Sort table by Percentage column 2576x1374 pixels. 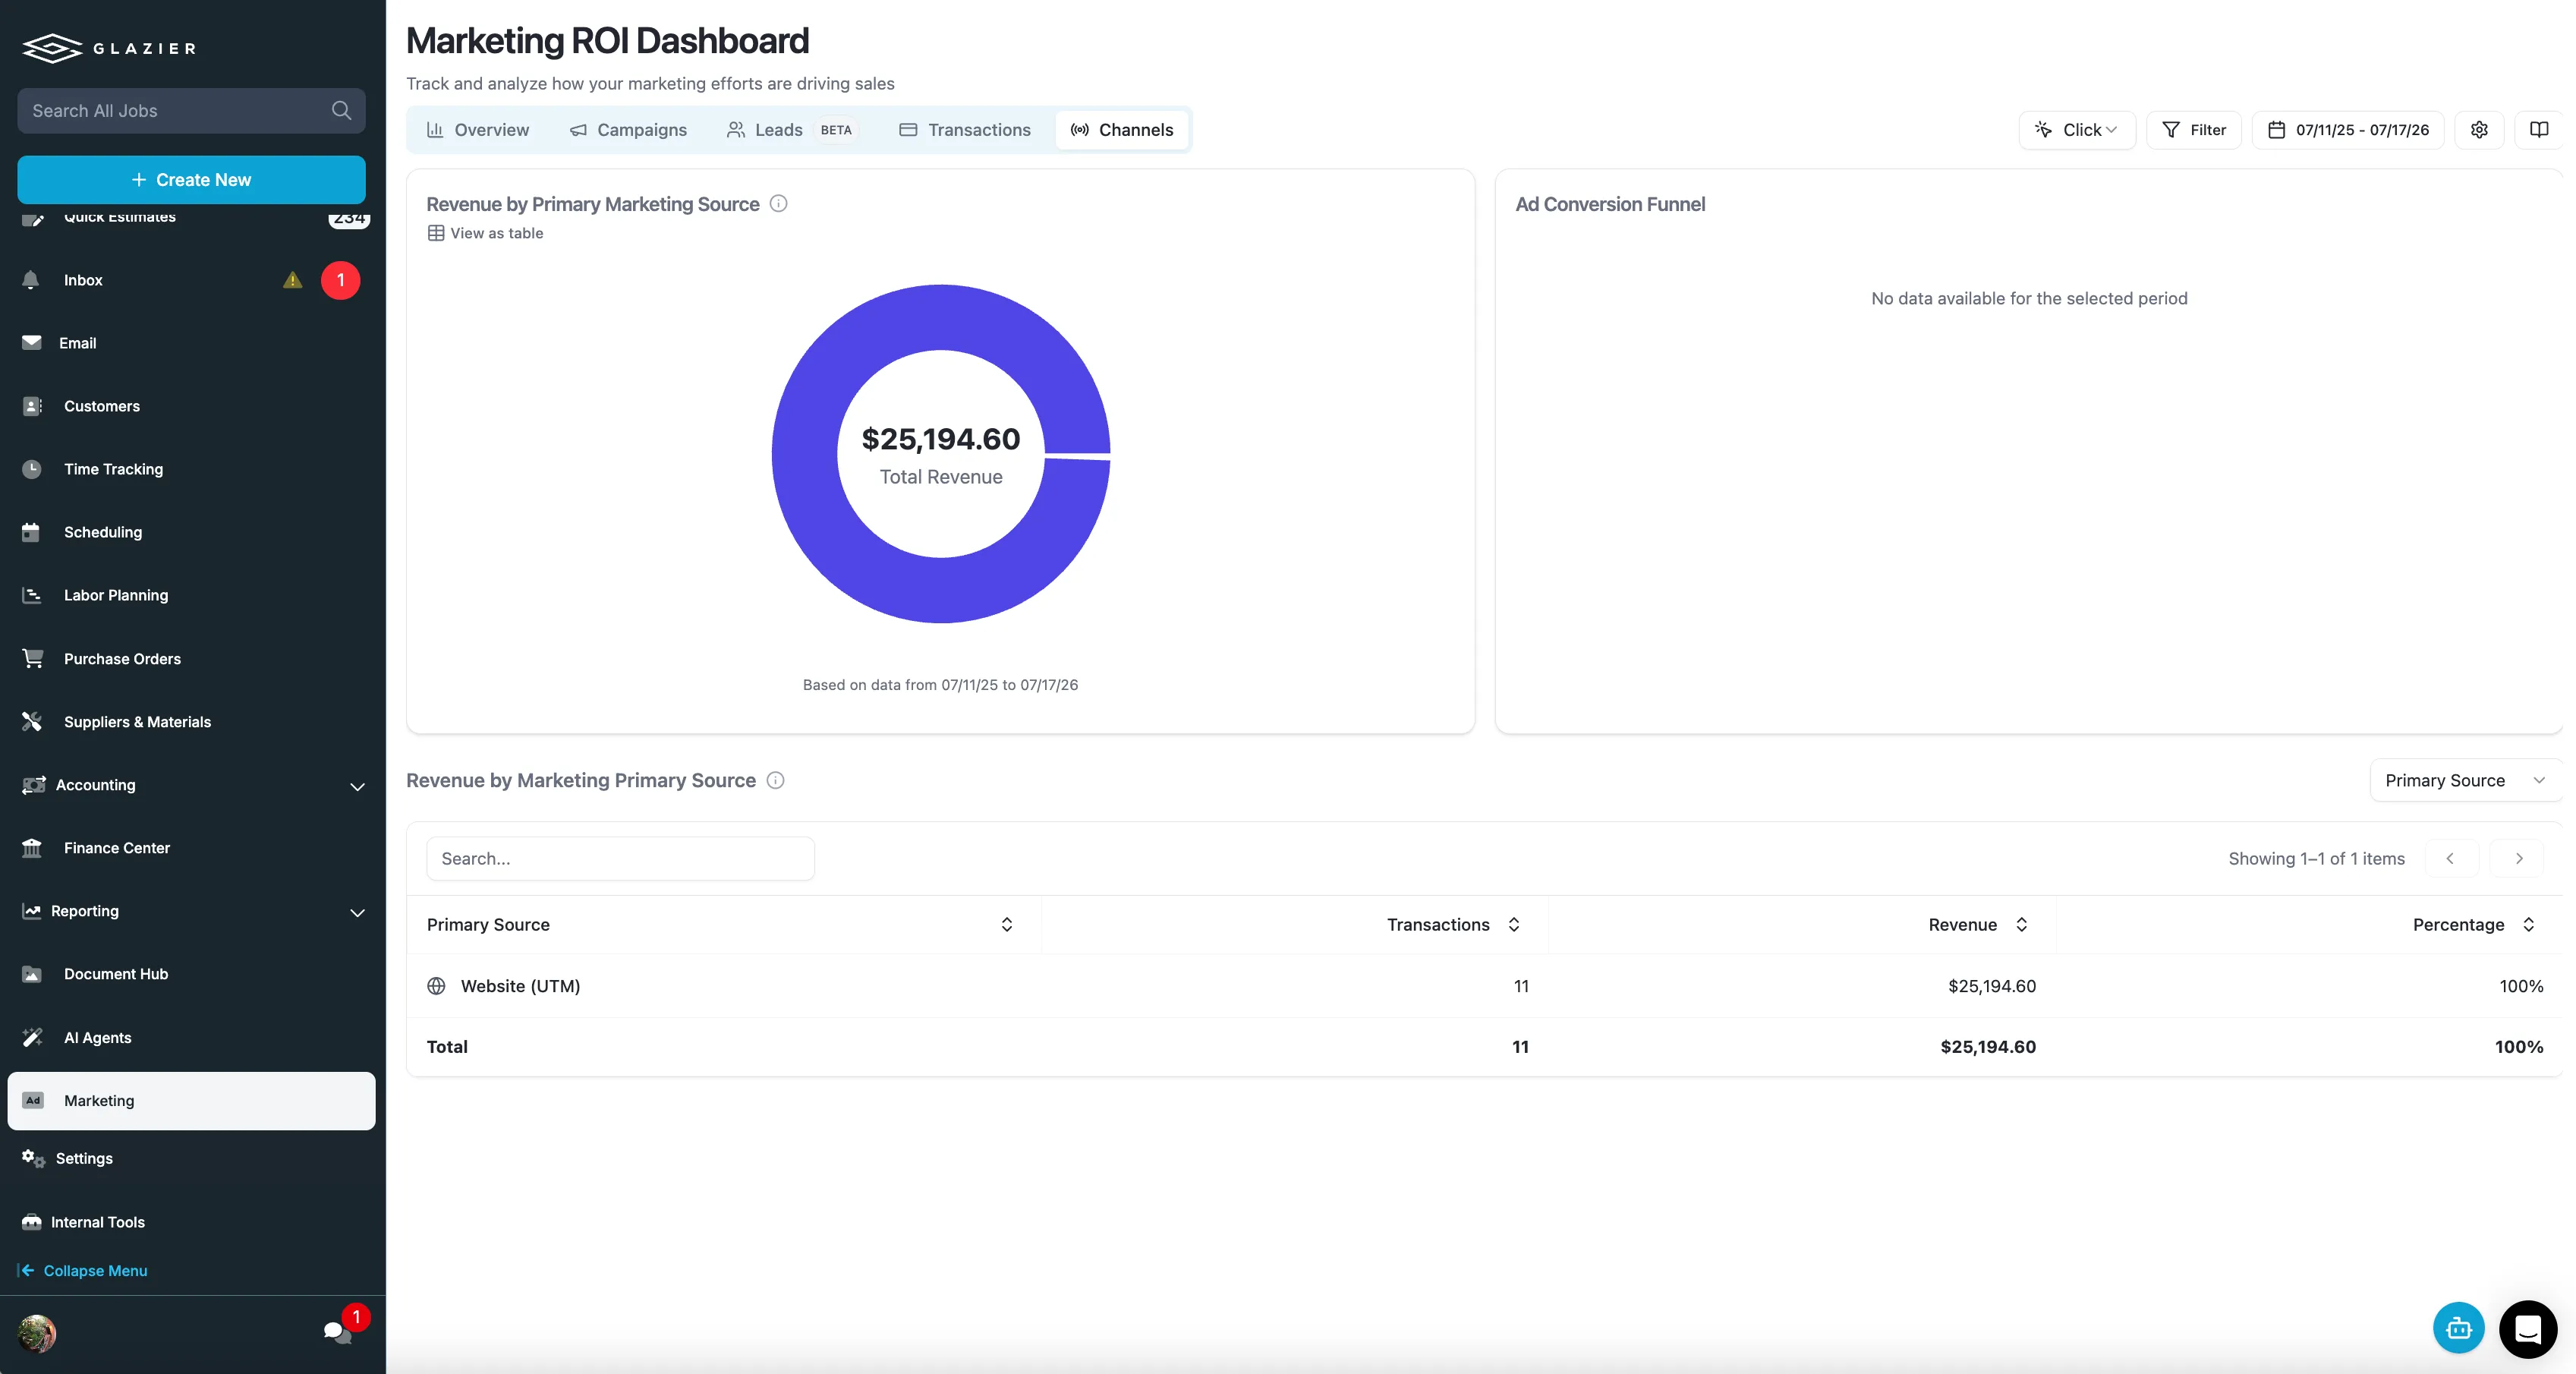tap(2528, 924)
